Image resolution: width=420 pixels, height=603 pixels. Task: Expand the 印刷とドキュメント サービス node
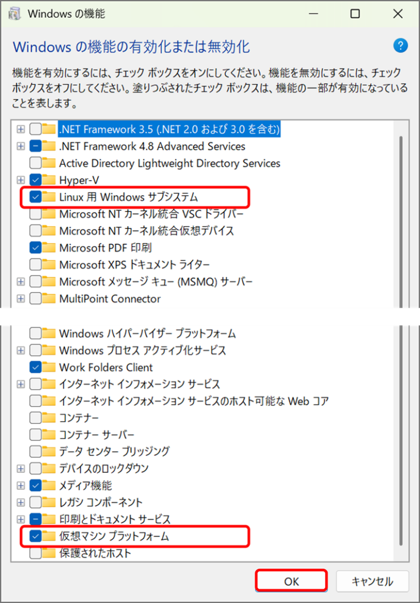(21, 519)
